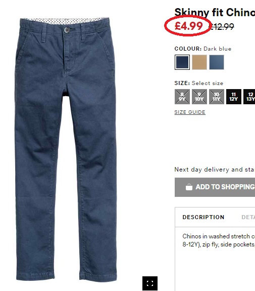The image size is (255, 291).
Task: Click the chinos product image
Action: 66,149
